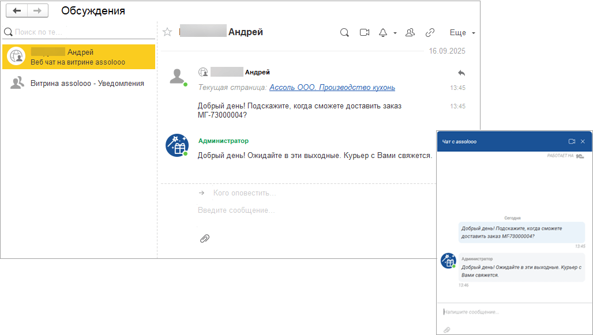Click the notification bell icon

pos(382,32)
